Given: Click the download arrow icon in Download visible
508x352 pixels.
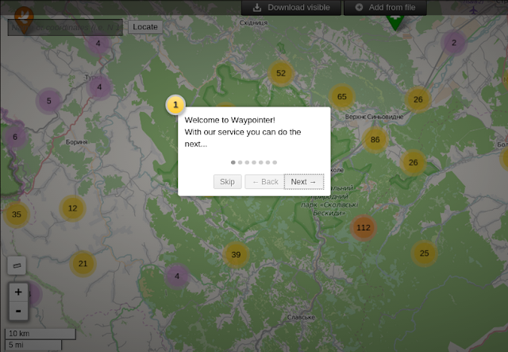Looking at the screenshot, I should click(x=257, y=7).
